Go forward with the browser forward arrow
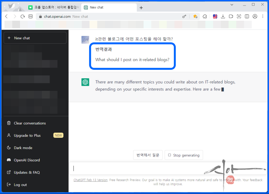This screenshot has width=269, height=194. 15,16
